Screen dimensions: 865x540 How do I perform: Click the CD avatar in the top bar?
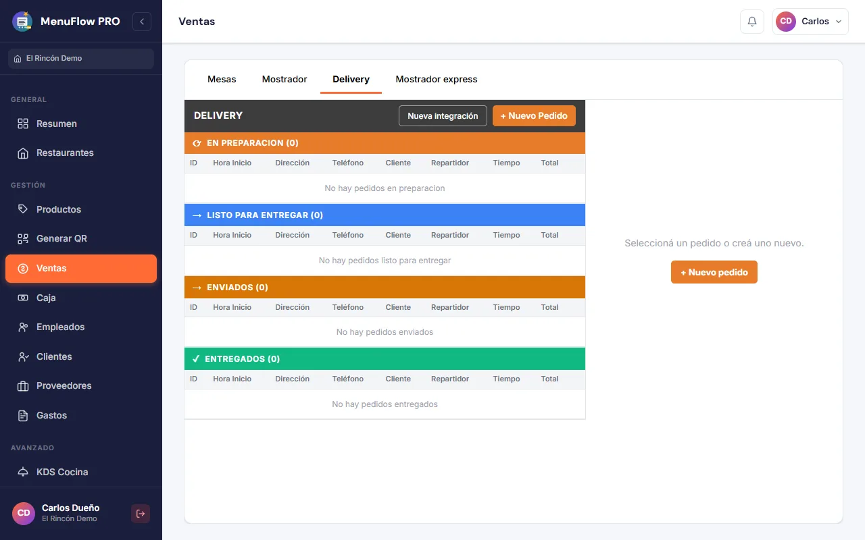[786, 22]
